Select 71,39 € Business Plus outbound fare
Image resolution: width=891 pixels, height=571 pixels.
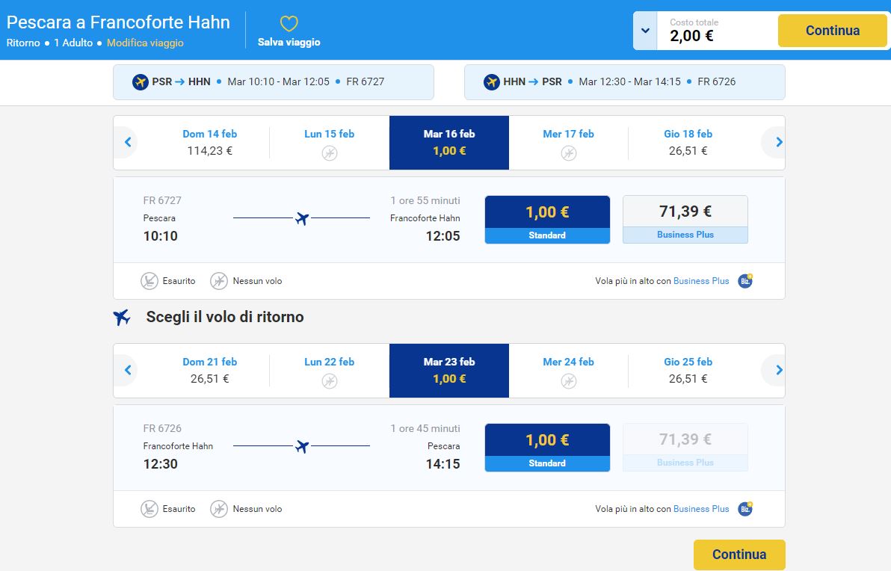[685, 219]
